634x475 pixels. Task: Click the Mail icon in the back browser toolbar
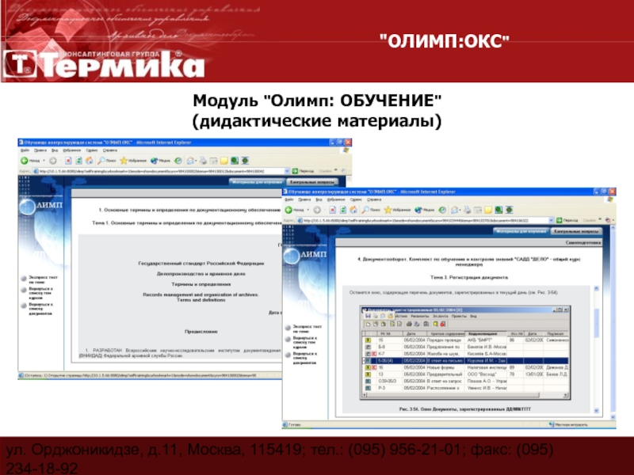point(191,161)
